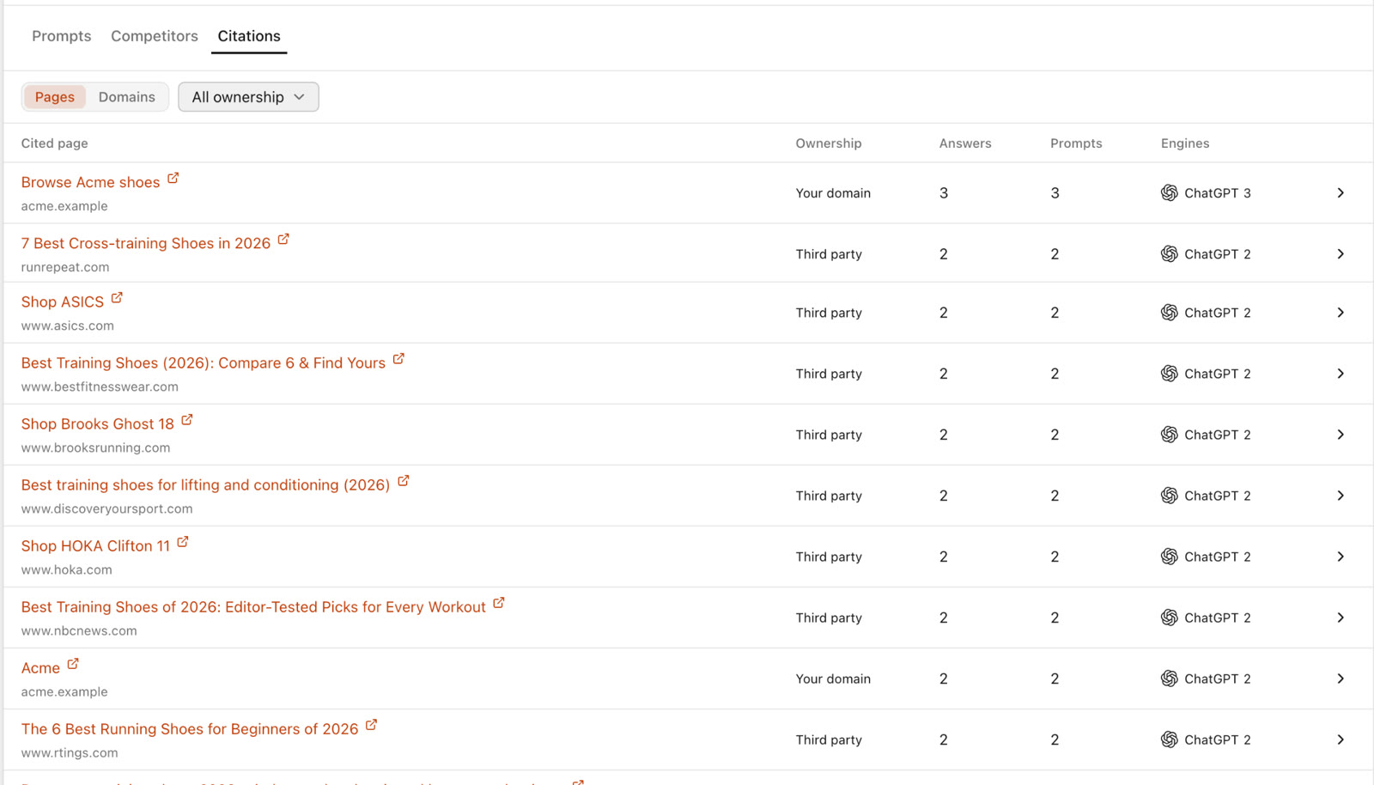Screen dimensions: 1374x785
Task: Open external link icon for 7 Best Cross-training Shoes
Action: pos(283,239)
